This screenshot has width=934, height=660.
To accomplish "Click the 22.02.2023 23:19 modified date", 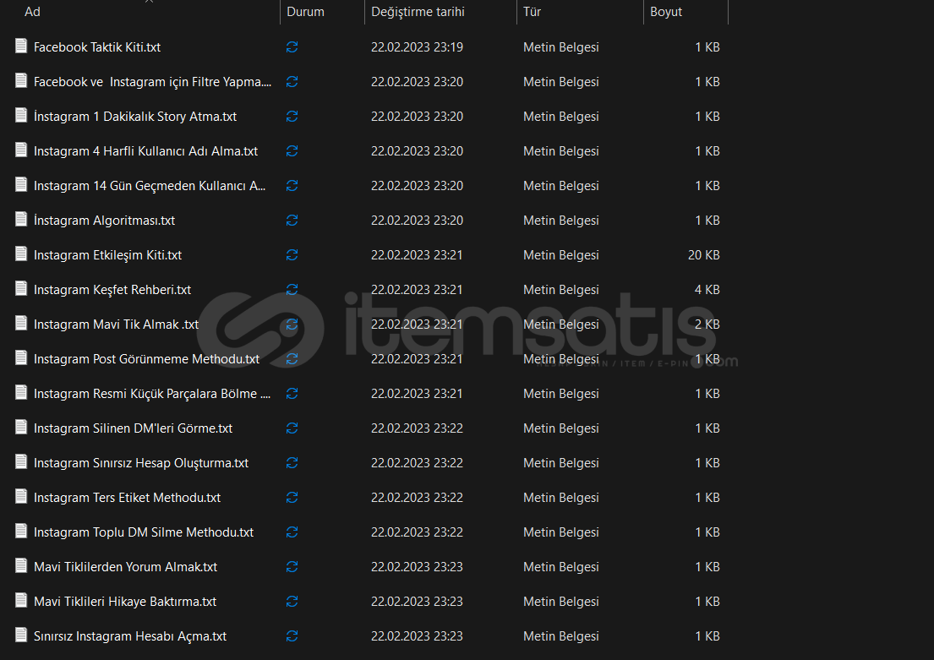I will 417,47.
